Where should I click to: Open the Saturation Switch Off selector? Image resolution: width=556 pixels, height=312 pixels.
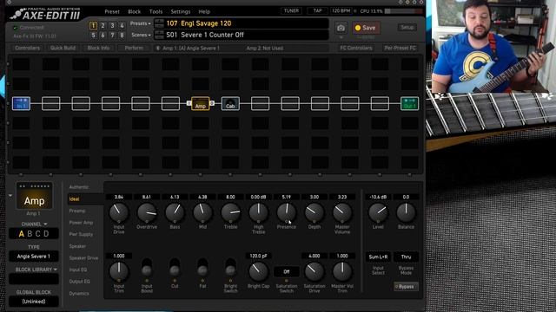287,271
